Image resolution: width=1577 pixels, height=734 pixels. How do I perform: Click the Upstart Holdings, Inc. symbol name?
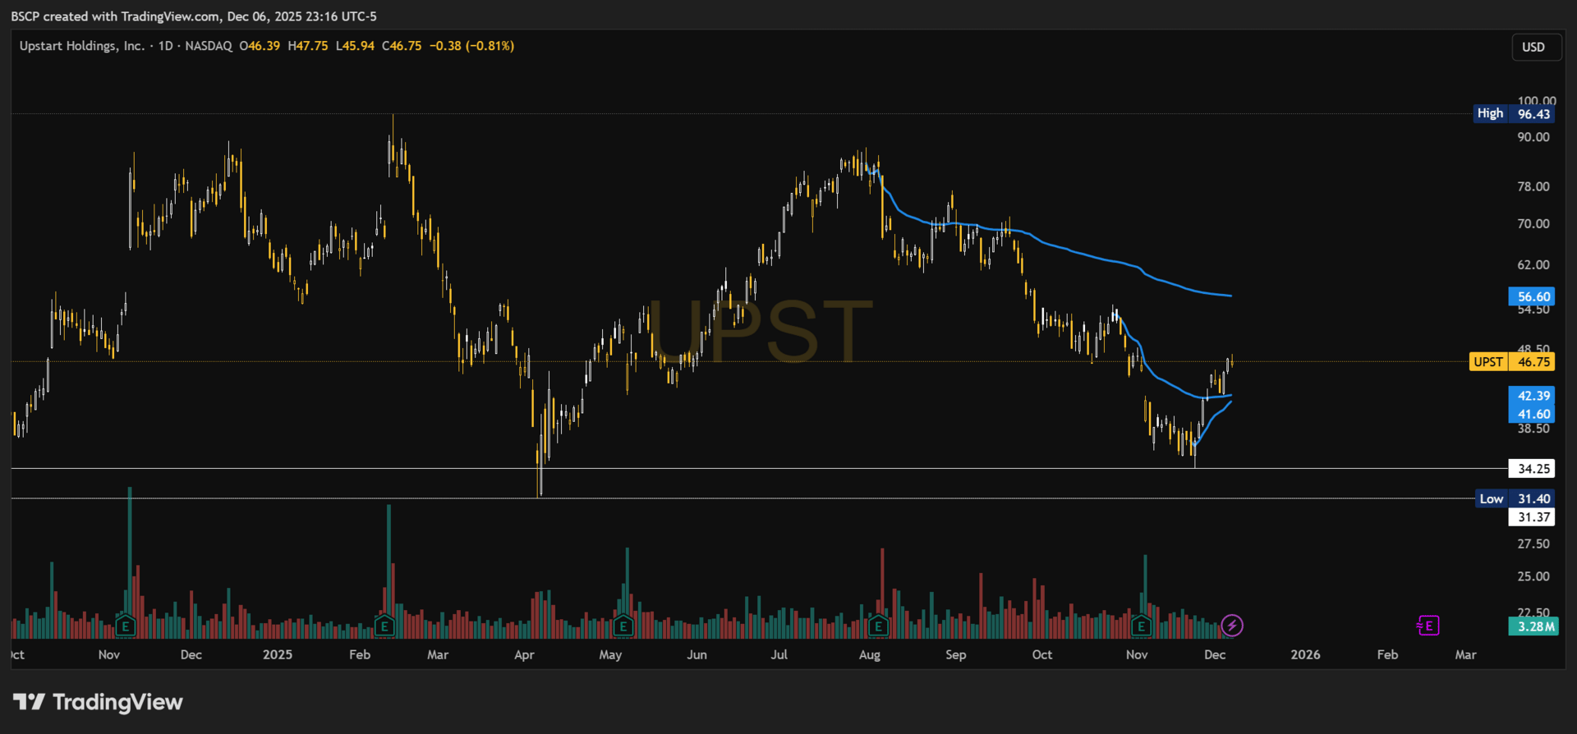click(x=82, y=46)
